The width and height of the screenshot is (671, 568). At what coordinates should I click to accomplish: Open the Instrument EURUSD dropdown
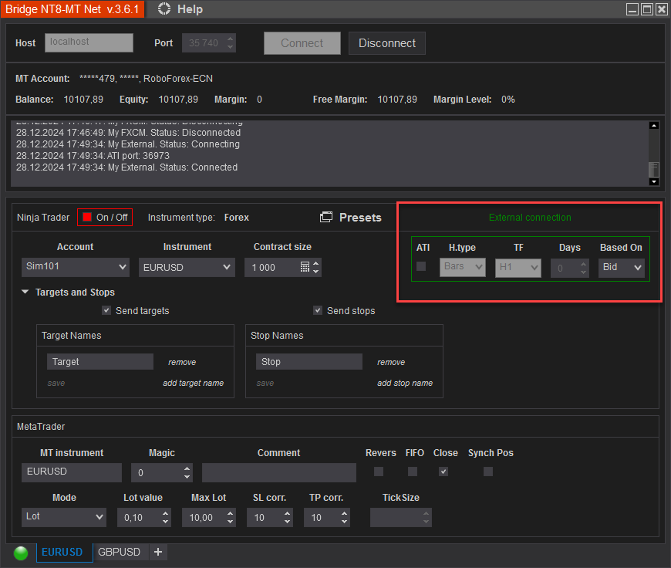pyautogui.click(x=187, y=267)
